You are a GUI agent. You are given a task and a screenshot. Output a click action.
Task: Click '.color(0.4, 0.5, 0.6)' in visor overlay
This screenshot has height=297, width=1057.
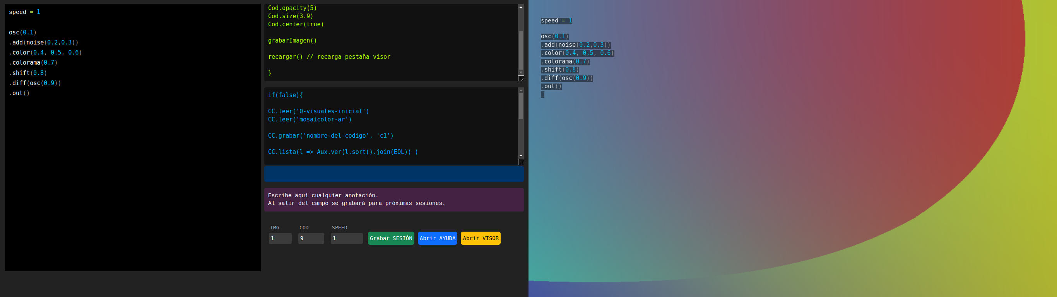(x=577, y=53)
